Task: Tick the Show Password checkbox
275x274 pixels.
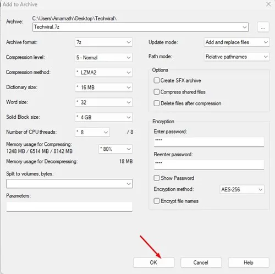Action: (x=156, y=178)
